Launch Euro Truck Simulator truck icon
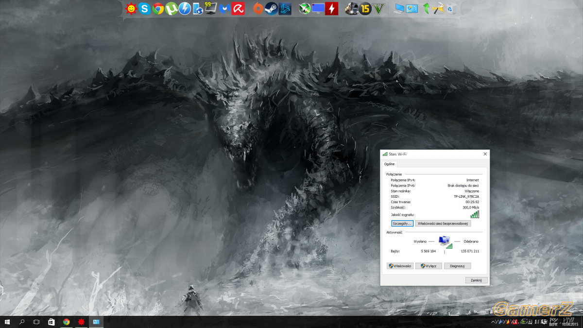Screen dimensions: 583x328 (x=351, y=8)
